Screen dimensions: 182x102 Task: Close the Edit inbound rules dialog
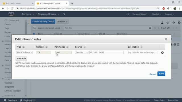tap(166, 39)
